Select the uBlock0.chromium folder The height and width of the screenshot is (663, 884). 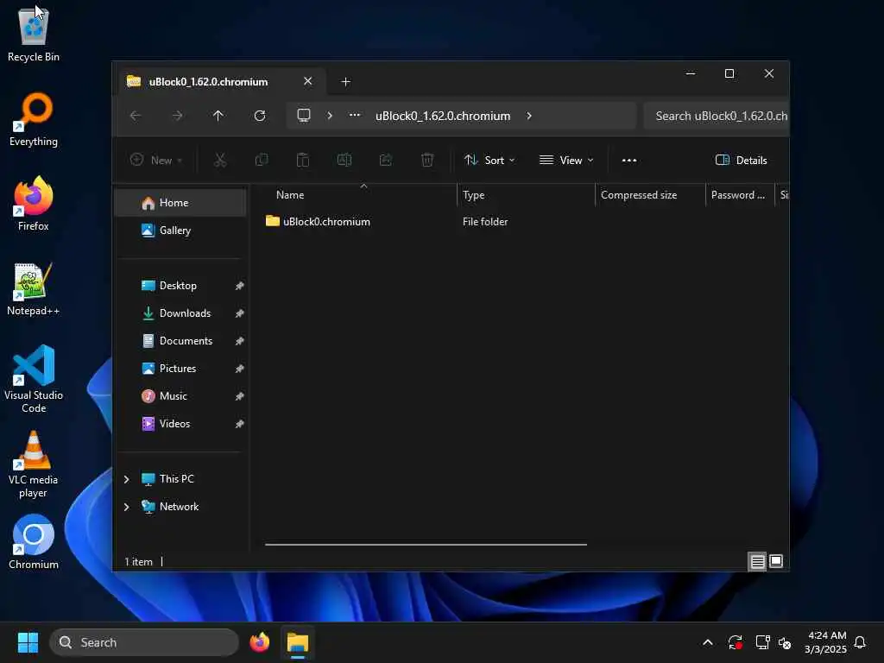[318, 222]
